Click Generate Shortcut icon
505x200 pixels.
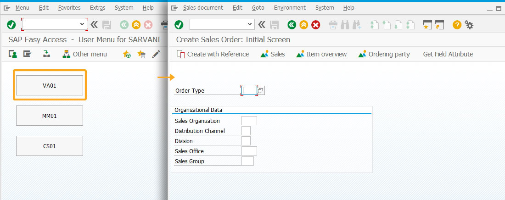pos(439,25)
